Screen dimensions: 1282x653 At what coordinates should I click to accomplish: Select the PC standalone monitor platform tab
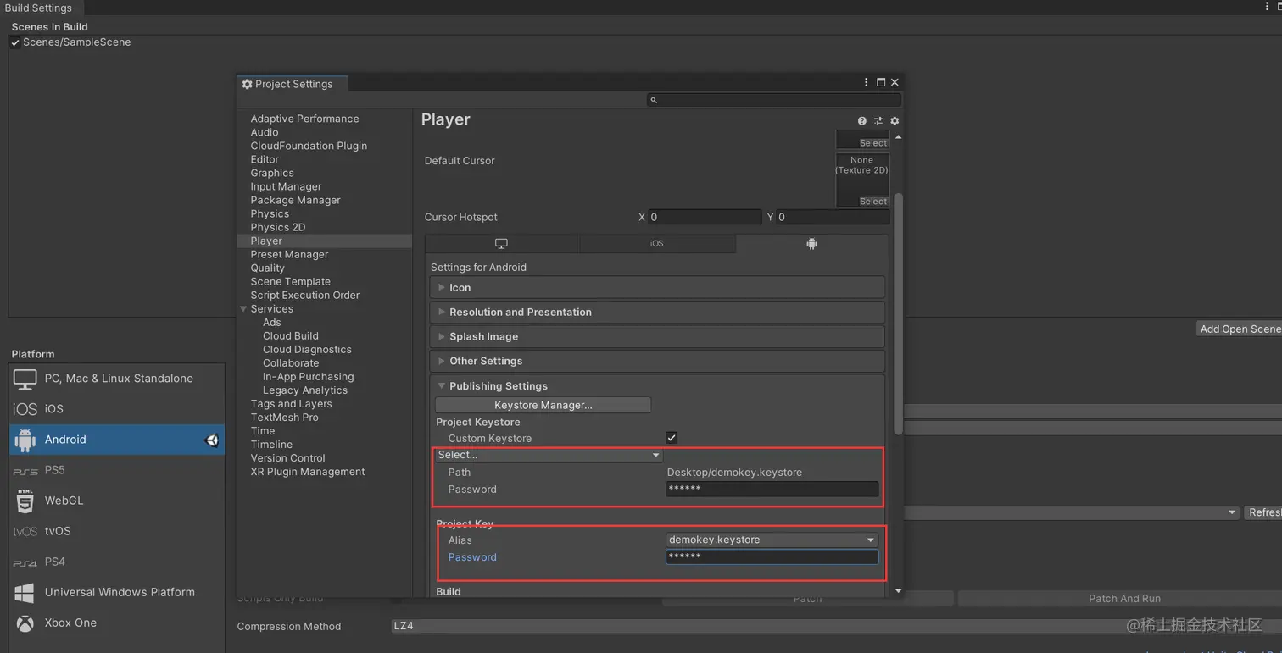click(x=502, y=244)
